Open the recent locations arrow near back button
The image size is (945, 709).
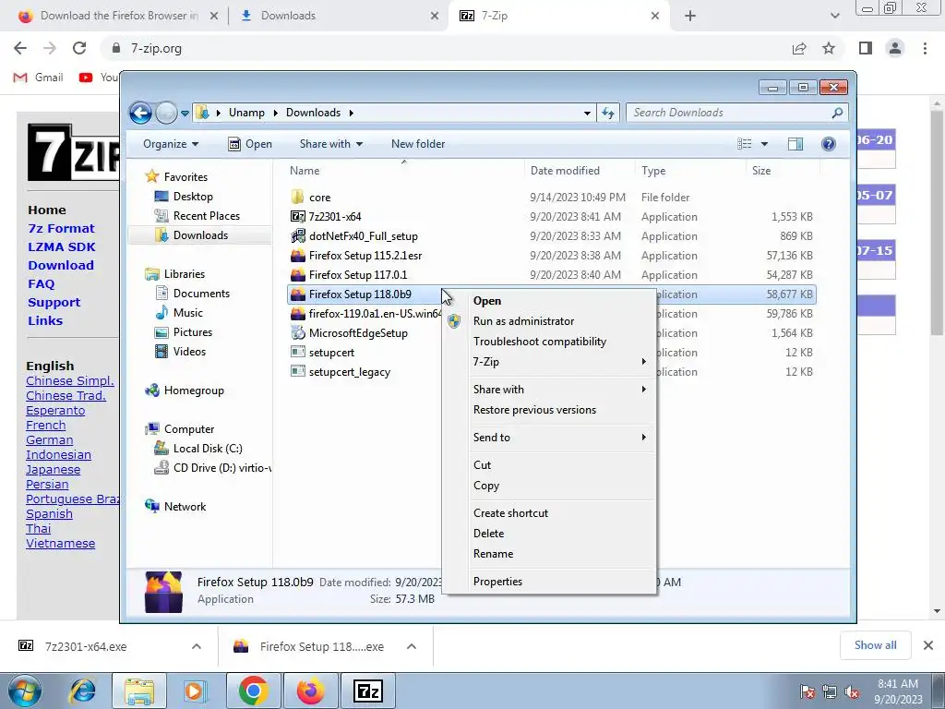(185, 113)
